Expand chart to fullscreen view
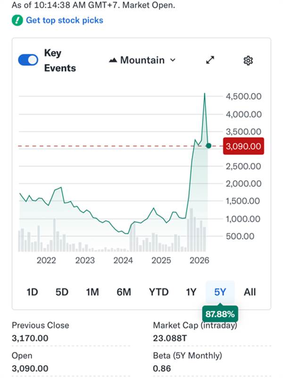This screenshot has height=378, width=283. (210, 60)
